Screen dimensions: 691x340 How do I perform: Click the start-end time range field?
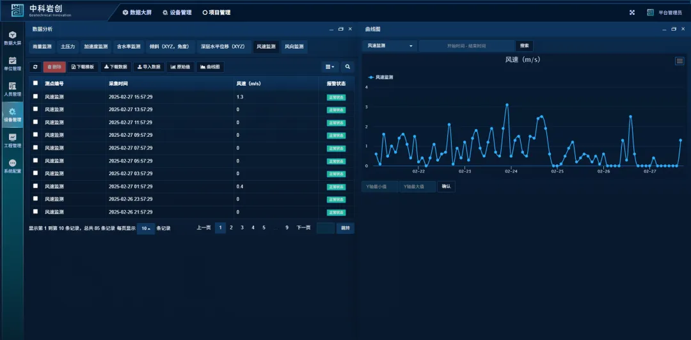point(466,46)
